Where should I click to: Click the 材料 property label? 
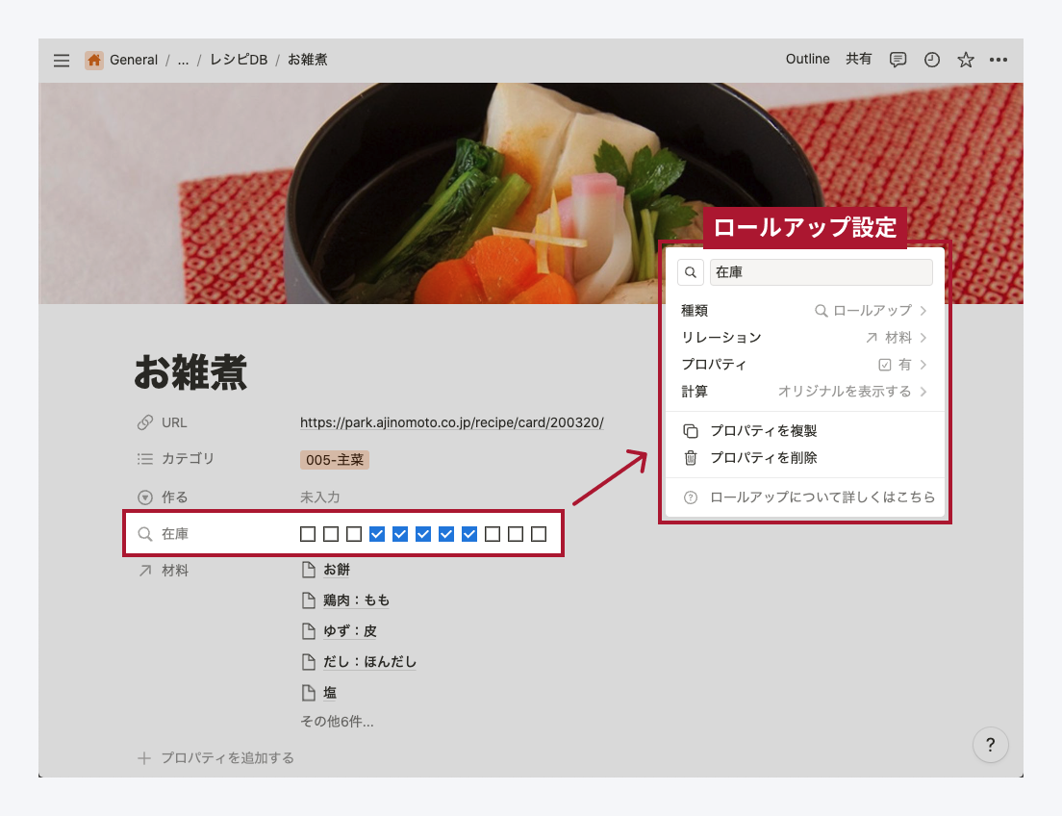coord(175,571)
